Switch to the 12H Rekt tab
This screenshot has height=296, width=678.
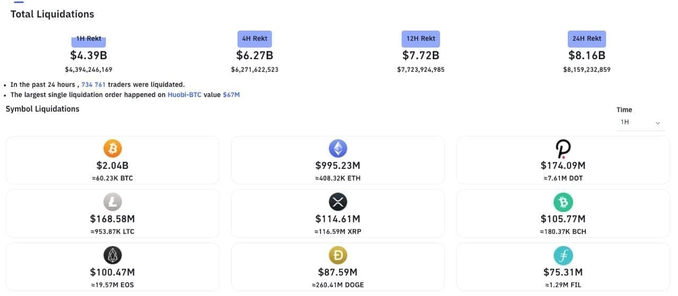421,39
